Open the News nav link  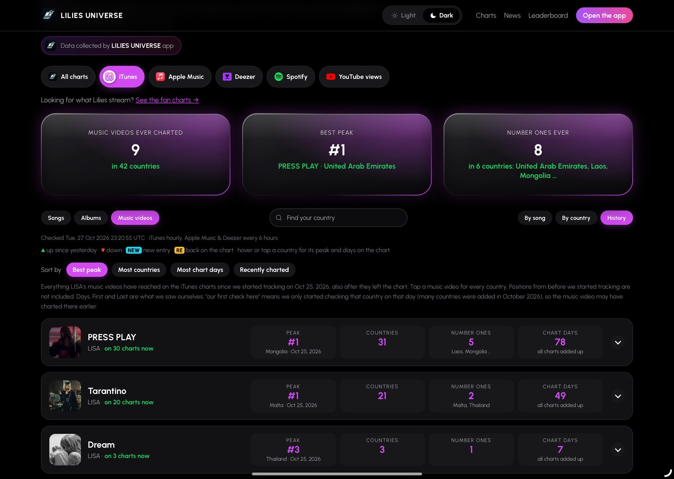(x=512, y=16)
